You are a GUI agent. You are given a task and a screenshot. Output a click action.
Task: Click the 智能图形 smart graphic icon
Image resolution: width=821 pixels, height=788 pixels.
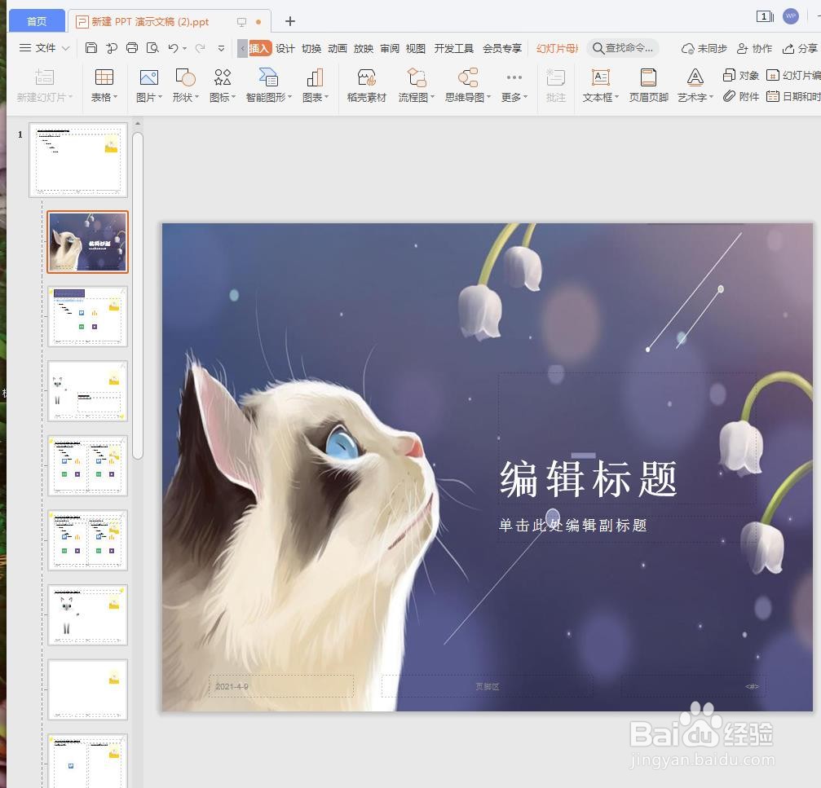(x=268, y=77)
